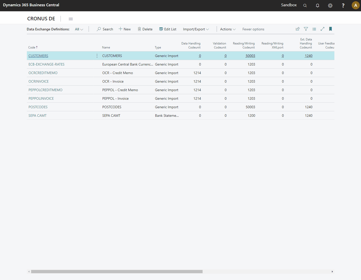Expand the Actions menu

pos(227,29)
